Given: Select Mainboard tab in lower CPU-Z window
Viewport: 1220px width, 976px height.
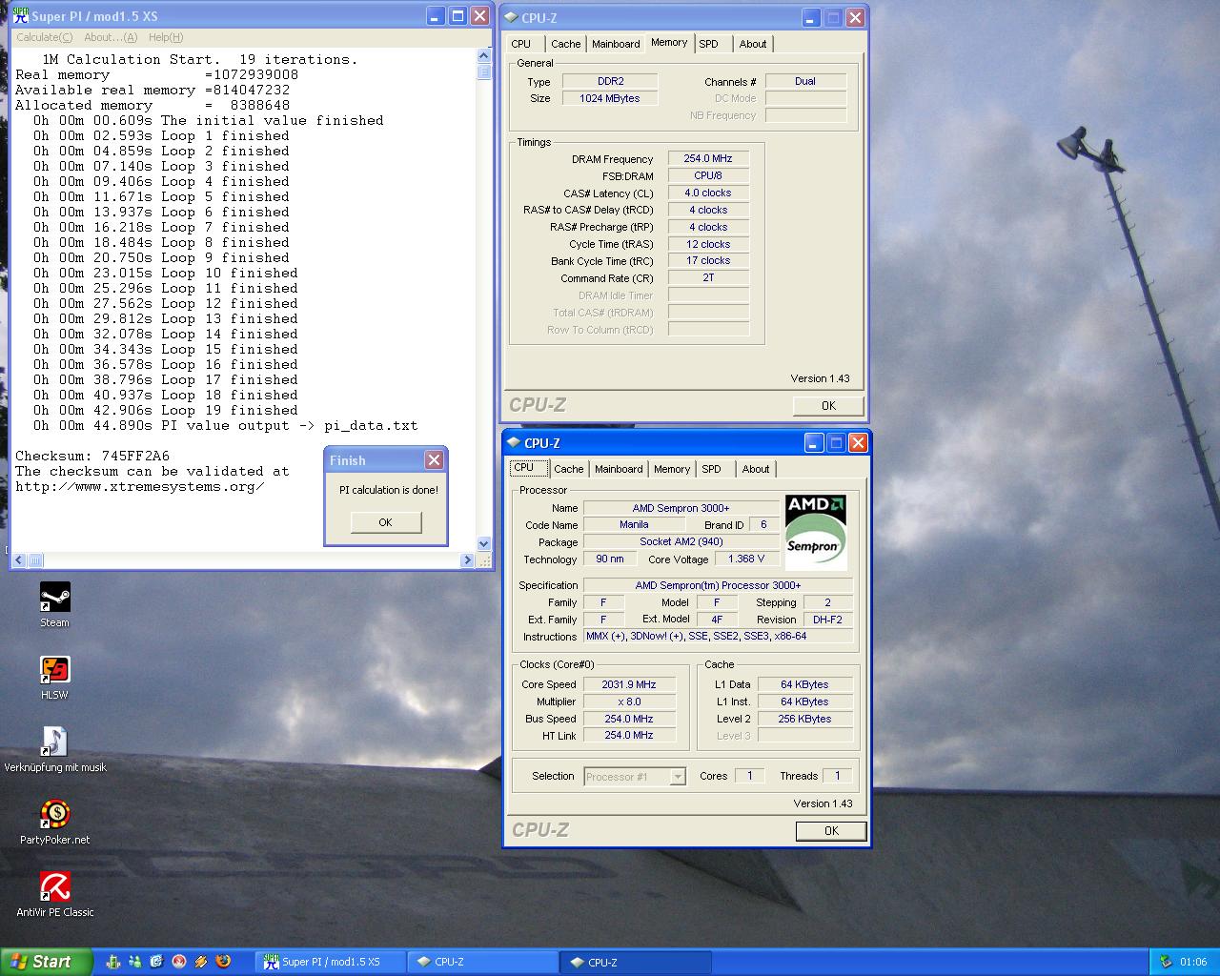Looking at the screenshot, I should point(619,469).
